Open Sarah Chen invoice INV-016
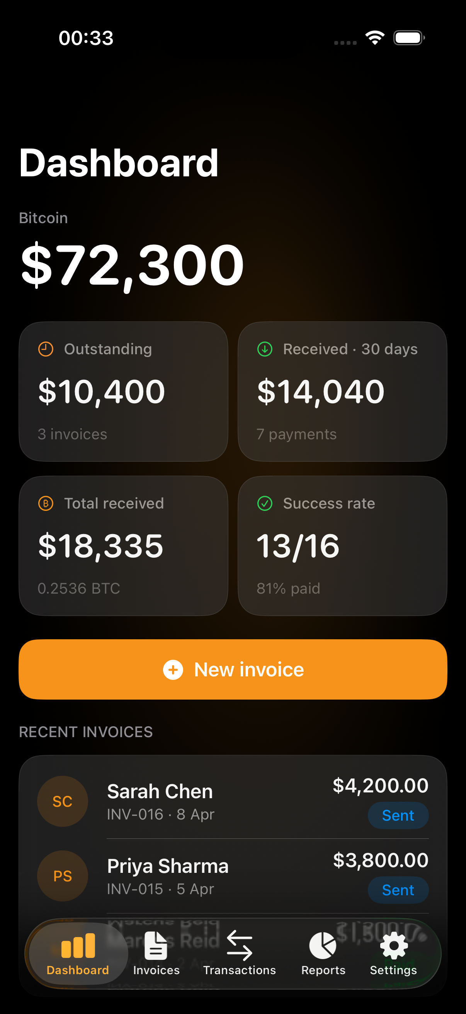This screenshot has height=1014, width=466. [x=197, y=801]
